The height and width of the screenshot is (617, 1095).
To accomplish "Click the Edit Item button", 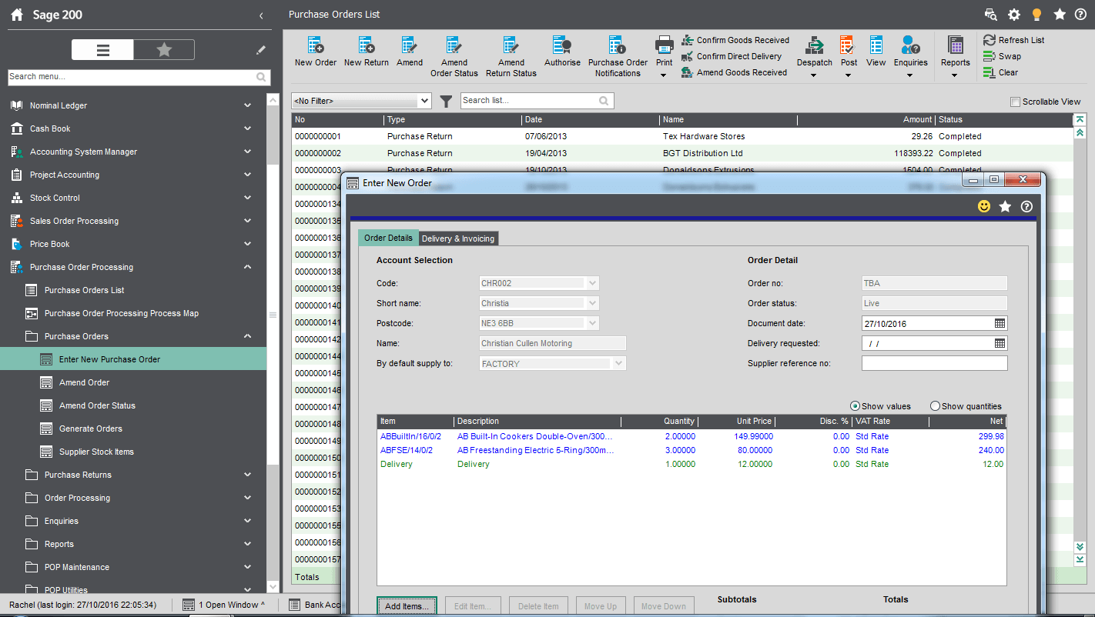I will [473, 606].
